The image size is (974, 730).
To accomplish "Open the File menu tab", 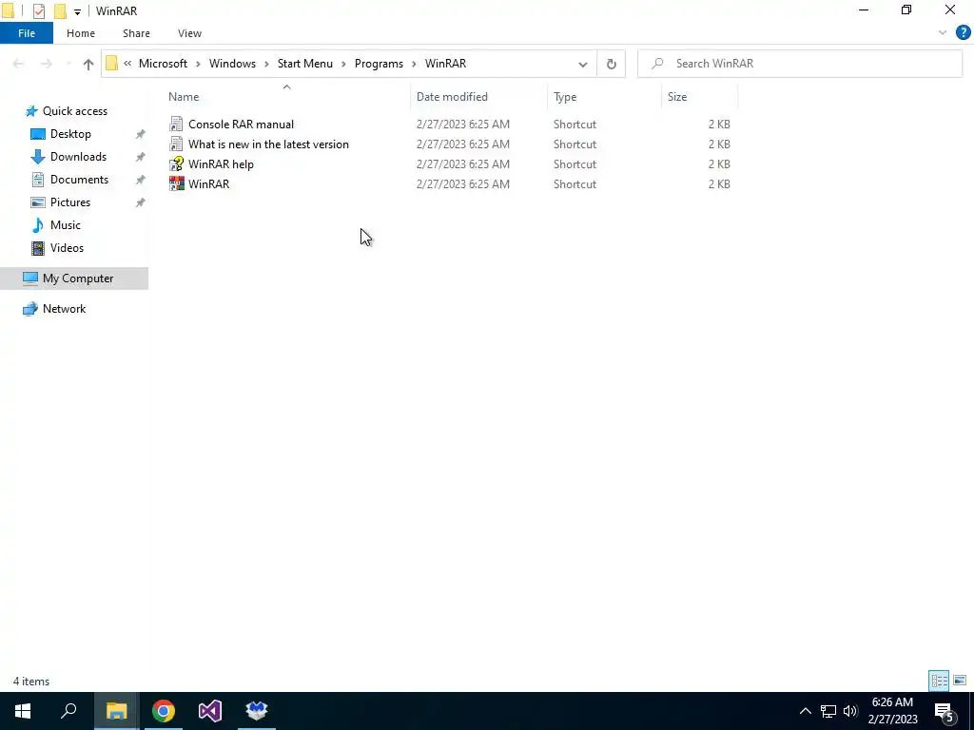I will coord(27,33).
